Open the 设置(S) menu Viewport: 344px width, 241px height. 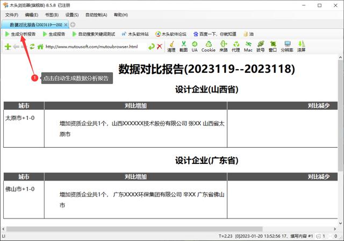click(72, 15)
